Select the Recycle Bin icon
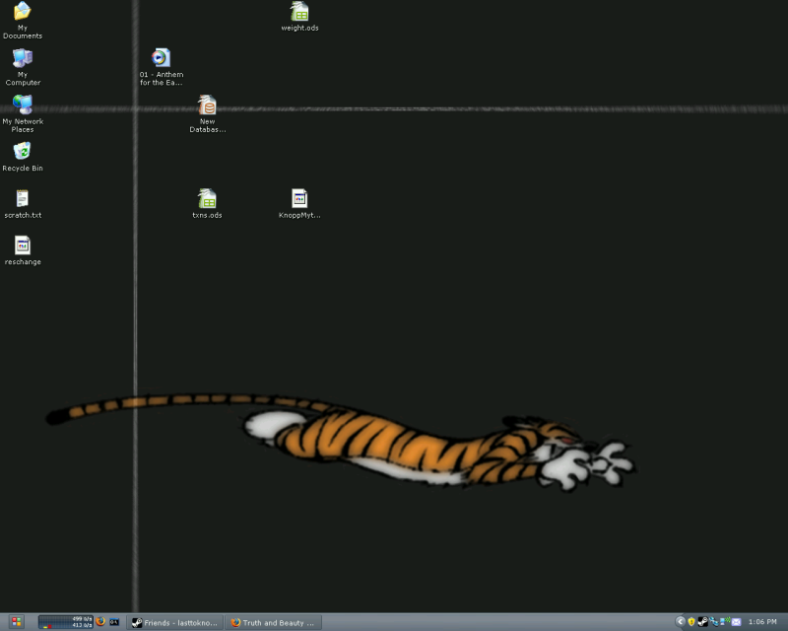This screenshot has width=788, height=631. (x=23, y=157)
